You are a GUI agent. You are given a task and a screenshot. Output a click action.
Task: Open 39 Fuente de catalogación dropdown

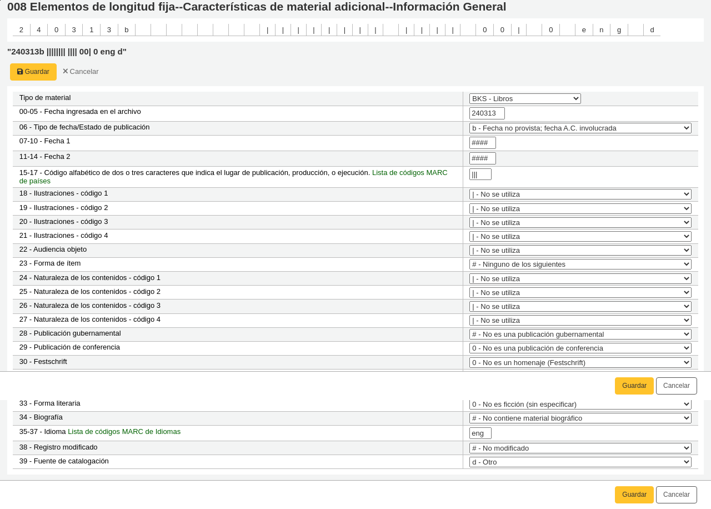point(580,462)
